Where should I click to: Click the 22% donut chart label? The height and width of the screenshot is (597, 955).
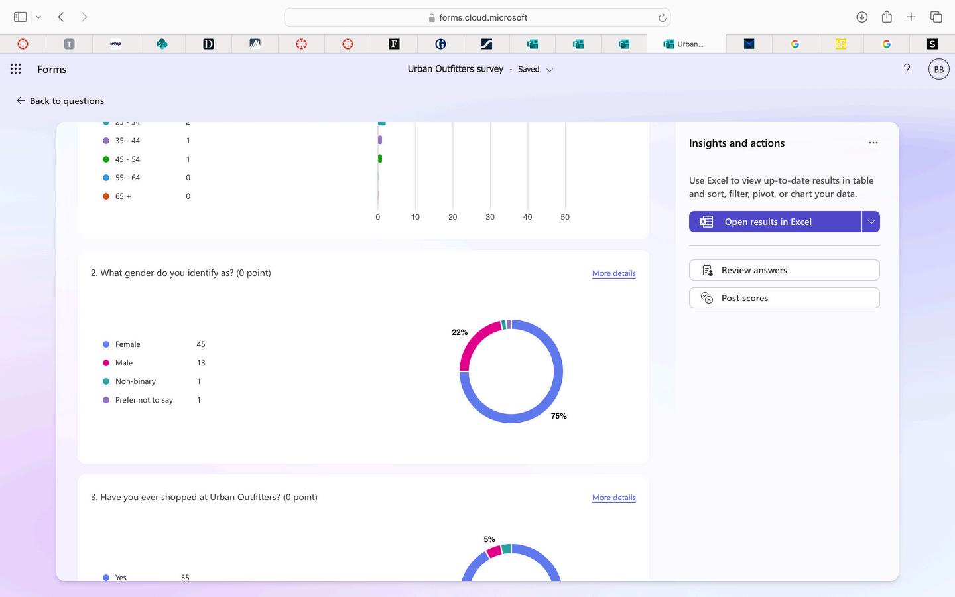(x=460, y=332)
